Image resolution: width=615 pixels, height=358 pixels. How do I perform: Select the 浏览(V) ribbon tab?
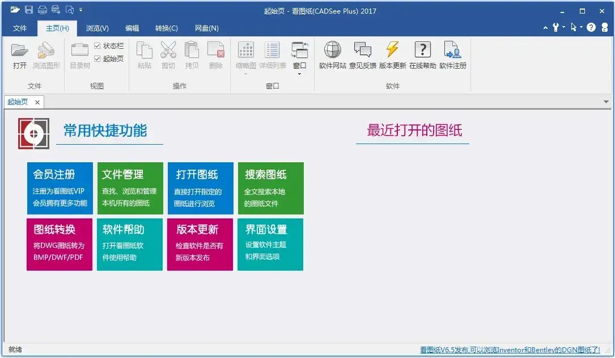pos(97,28)
